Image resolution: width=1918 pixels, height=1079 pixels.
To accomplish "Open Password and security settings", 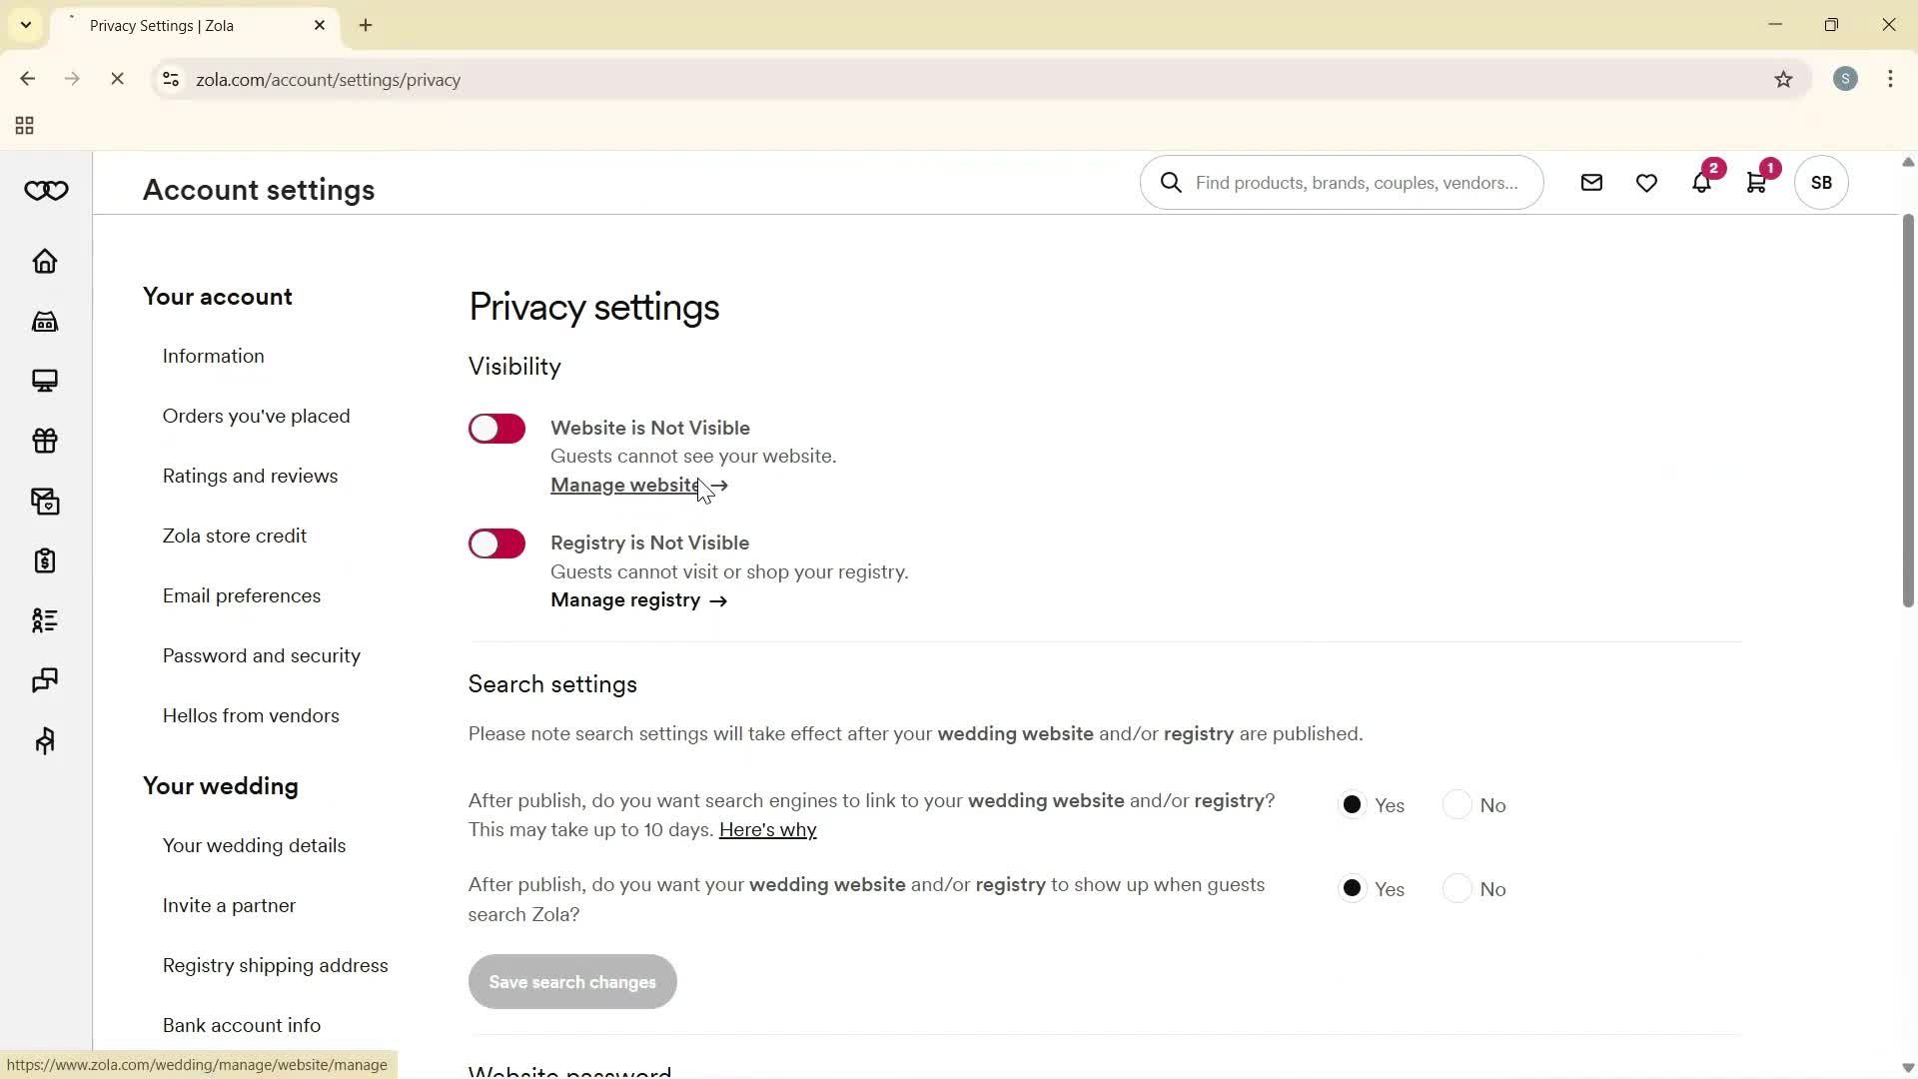I will (261, 655).
